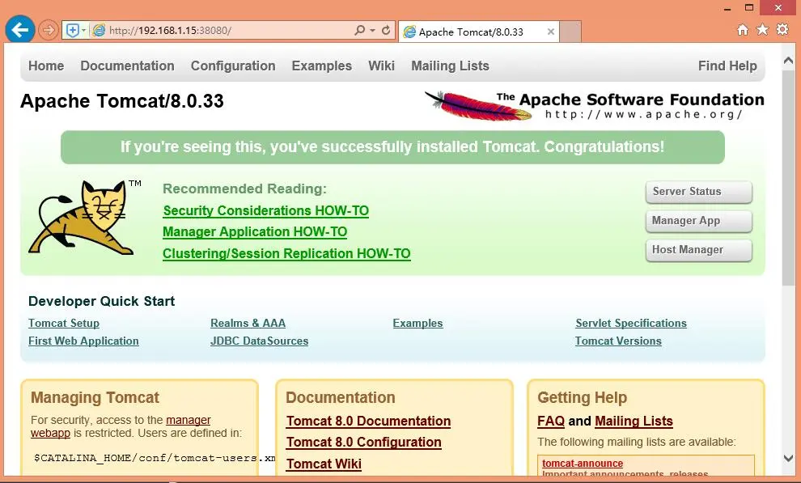Viewport: 801px width, 483px height.
Task: Open the Documentation nav item
Action: [x=127, y=66]
